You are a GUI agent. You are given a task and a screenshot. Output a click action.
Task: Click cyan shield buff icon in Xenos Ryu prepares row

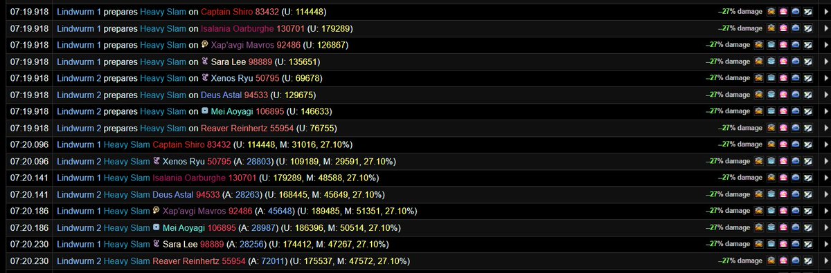pyautogui.click(x=771, y=78)
